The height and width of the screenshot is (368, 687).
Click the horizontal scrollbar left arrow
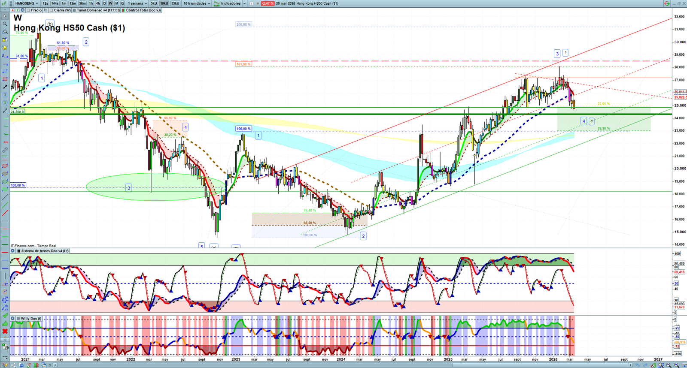55,365
